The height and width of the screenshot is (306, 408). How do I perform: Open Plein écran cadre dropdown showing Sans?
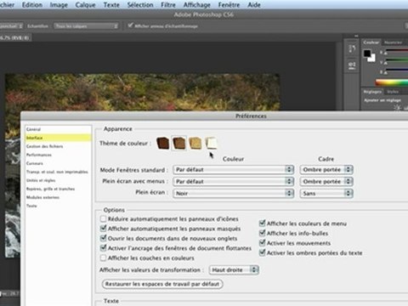point(326,193)
